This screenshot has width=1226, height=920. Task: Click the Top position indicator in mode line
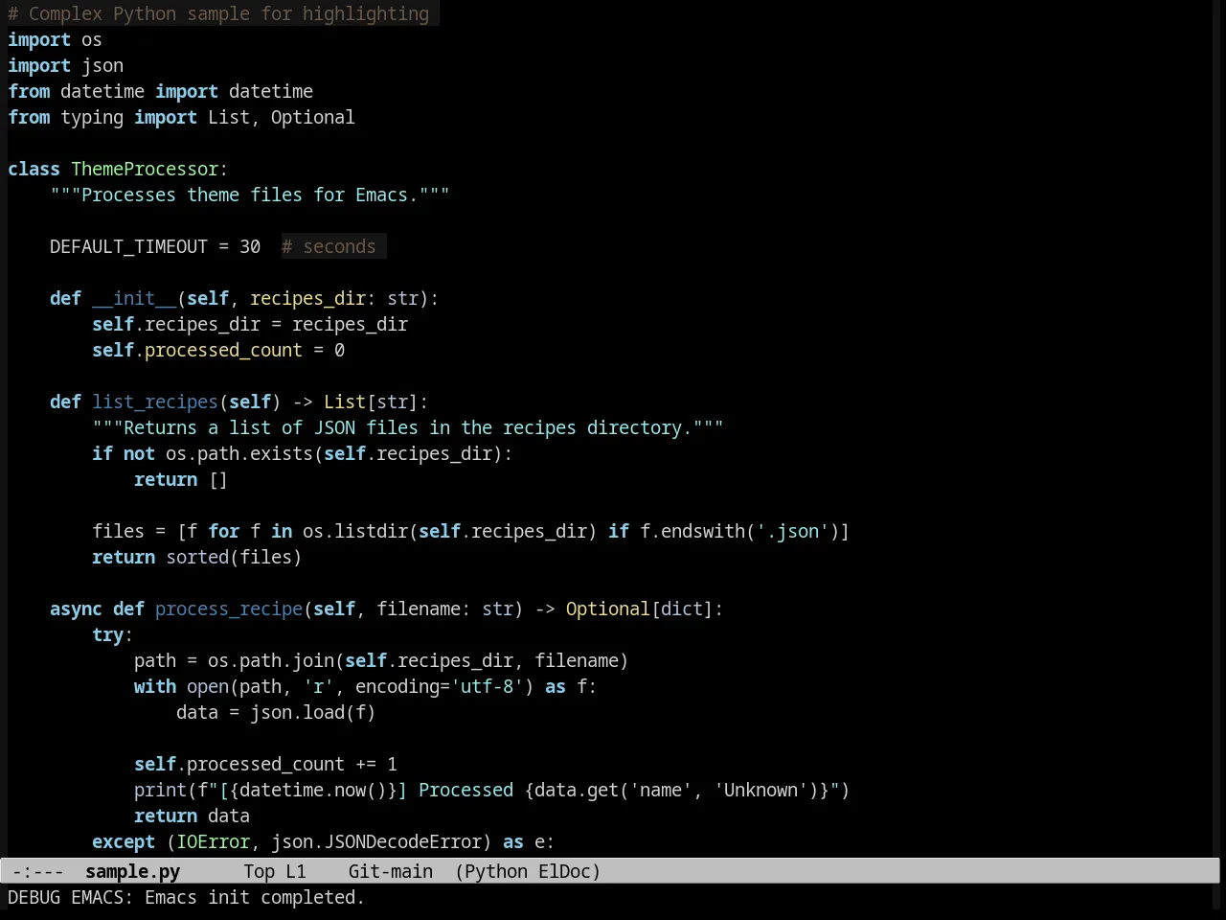pyautogui.click(x=259, y=871)
